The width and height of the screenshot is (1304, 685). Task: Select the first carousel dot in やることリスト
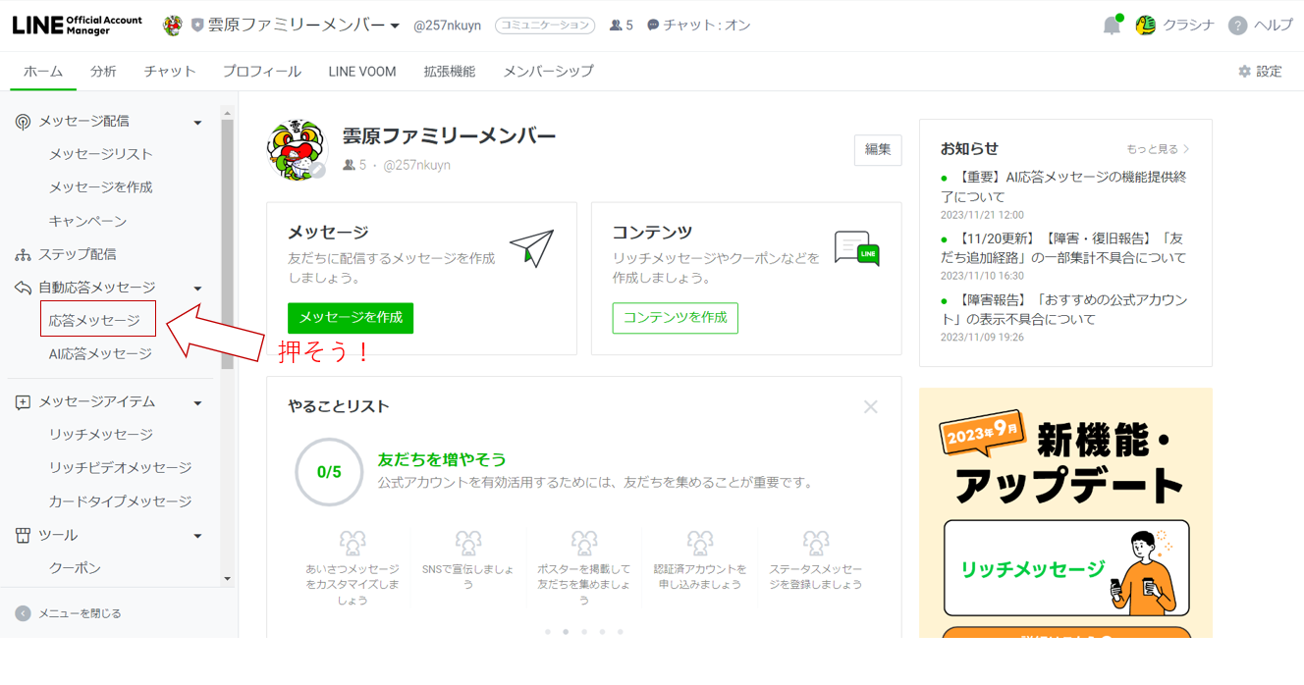[x=548, y=632]
